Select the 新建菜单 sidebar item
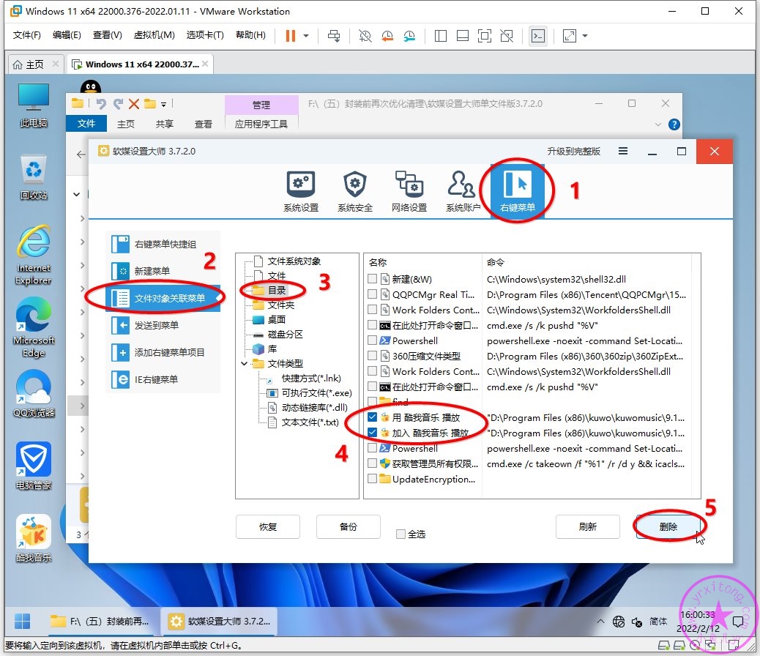 163,271
